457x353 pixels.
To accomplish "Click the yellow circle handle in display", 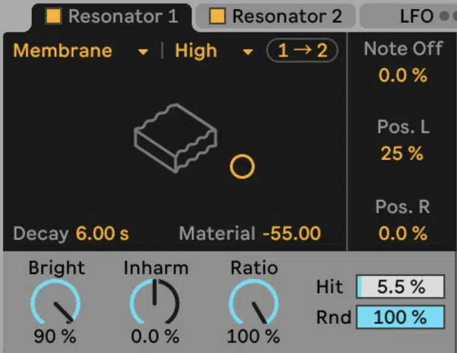I will 242,167.
